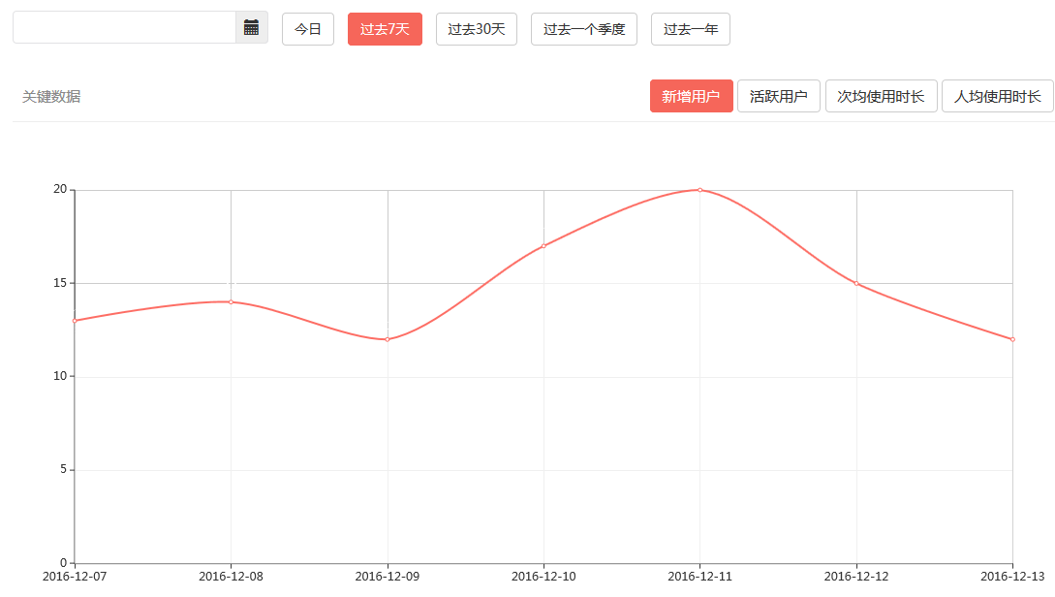Select the 2016-12-09 chart data point
This screenshot has width=1055, height=597.
(388, 339)
